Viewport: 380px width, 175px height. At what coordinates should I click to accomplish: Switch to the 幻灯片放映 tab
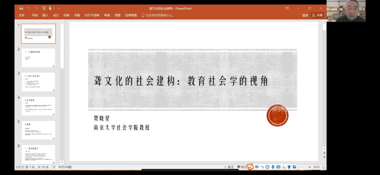92,15
